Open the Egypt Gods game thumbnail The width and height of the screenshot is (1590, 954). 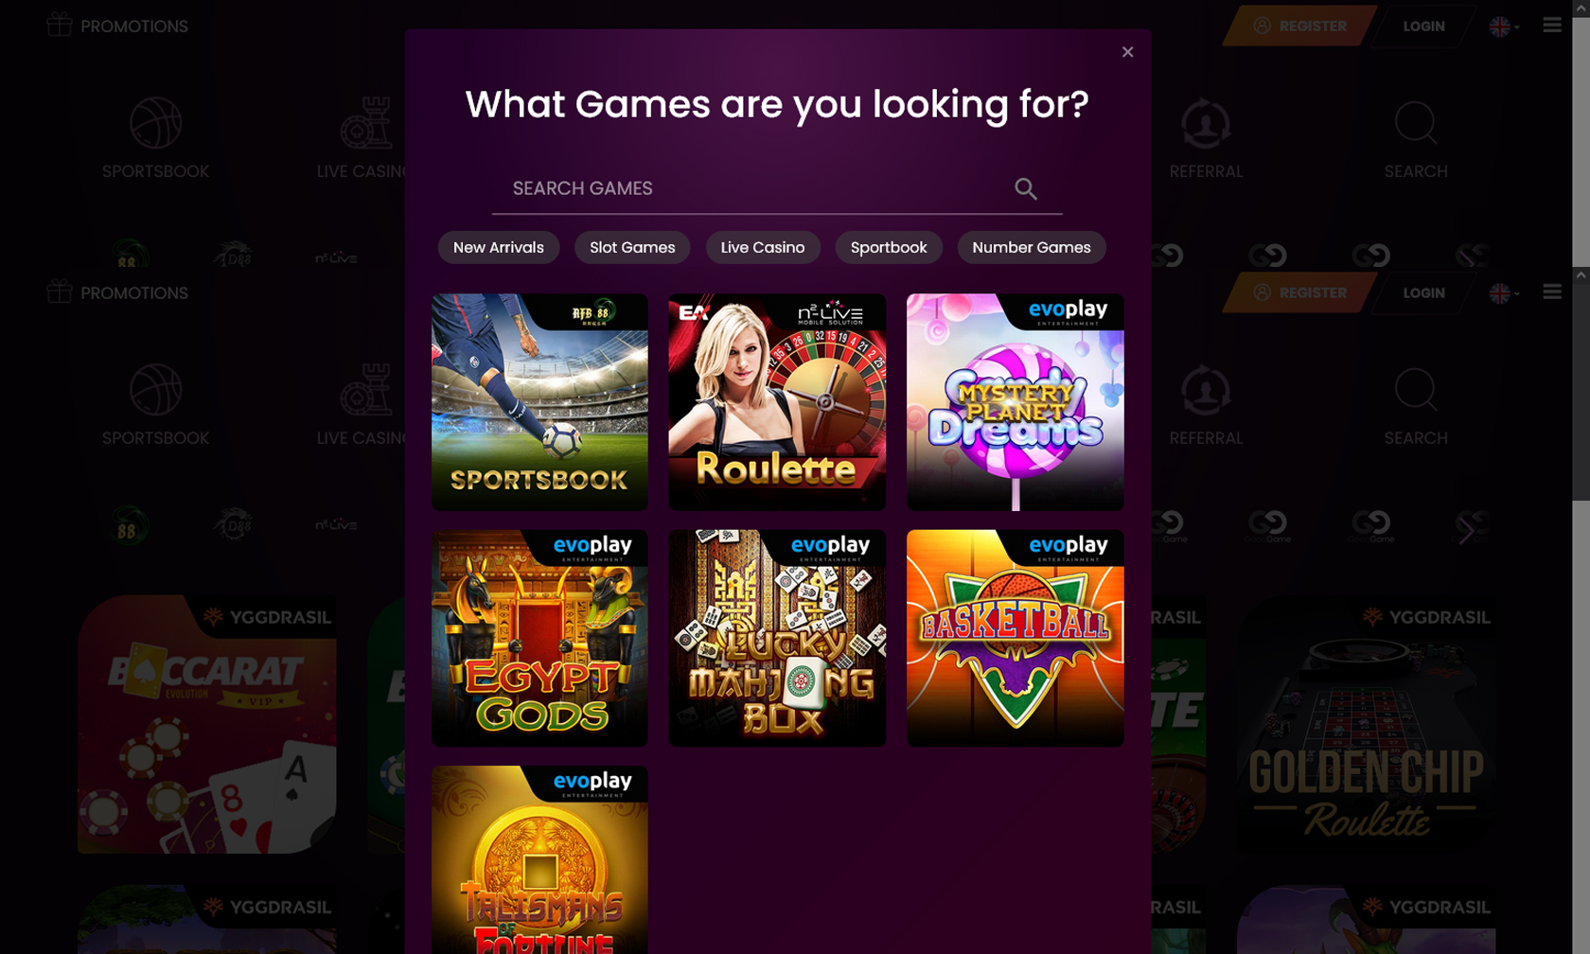pos(539,638)
